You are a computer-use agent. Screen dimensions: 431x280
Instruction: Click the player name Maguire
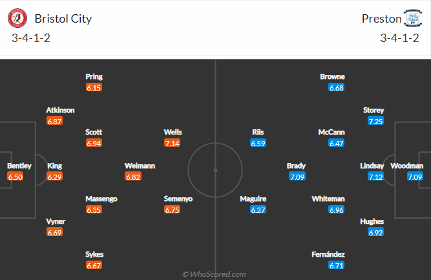point(253,199)
